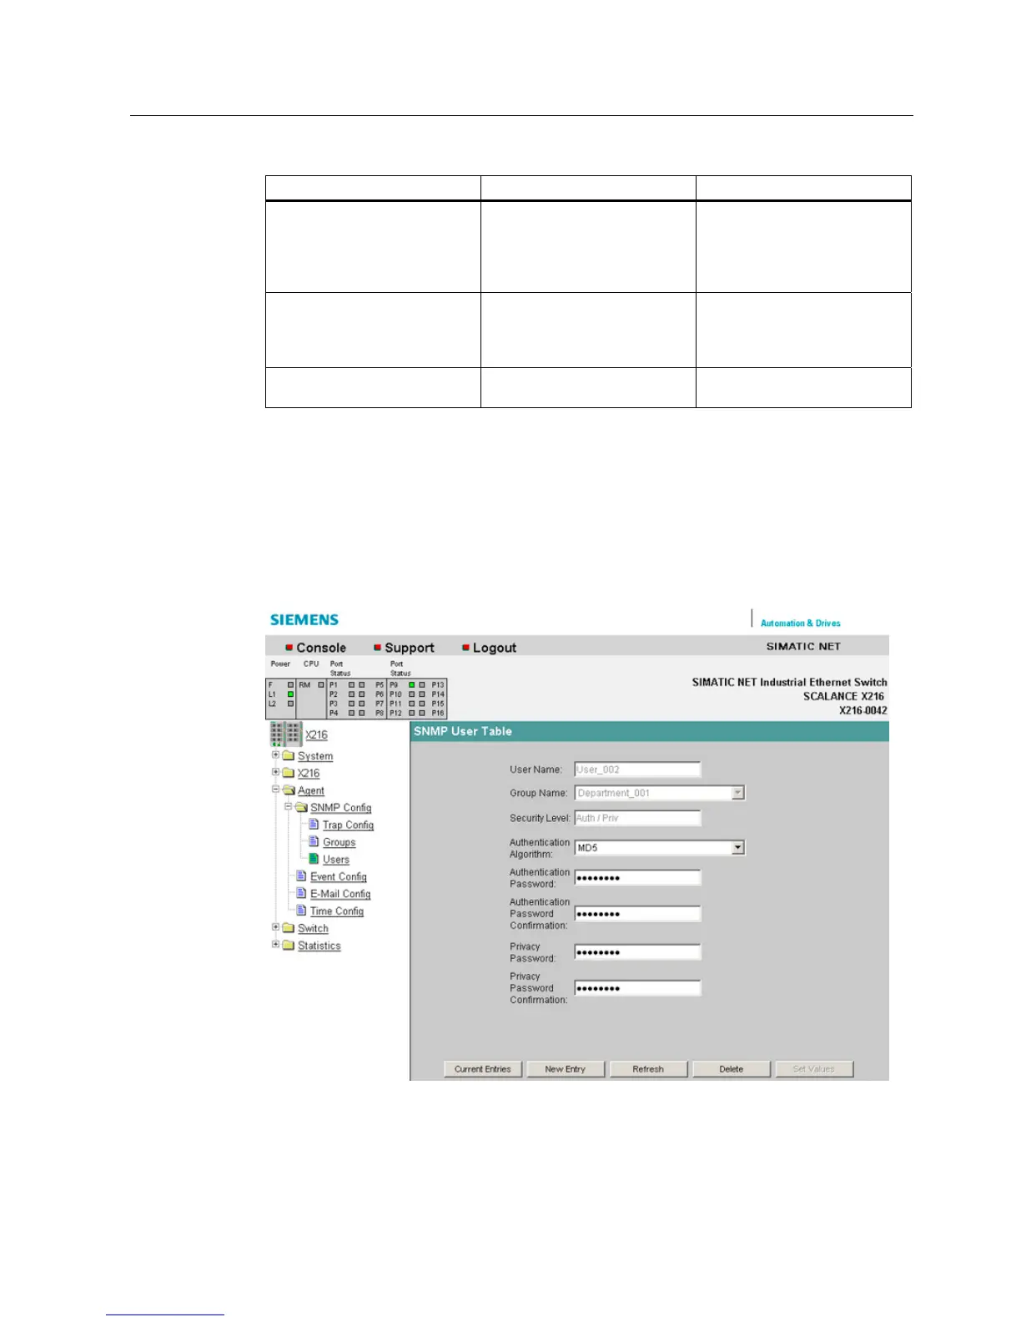Click the Switch folder icon
The image size is (1021, 1322).
(x=289, y=928)
